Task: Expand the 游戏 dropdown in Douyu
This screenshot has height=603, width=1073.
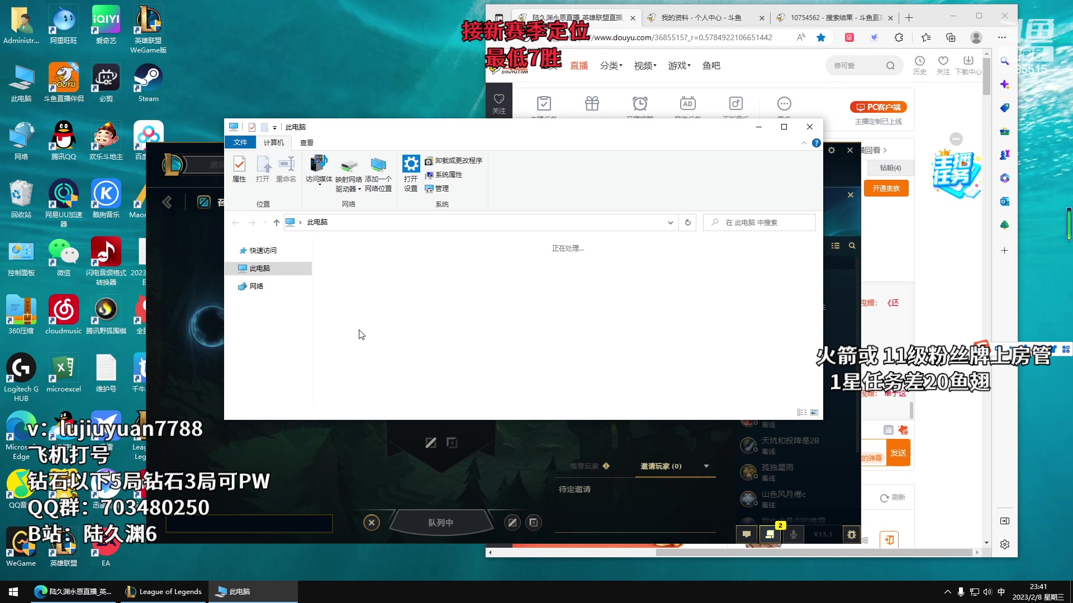Action: pyautogui.click(x=679, y=66)
